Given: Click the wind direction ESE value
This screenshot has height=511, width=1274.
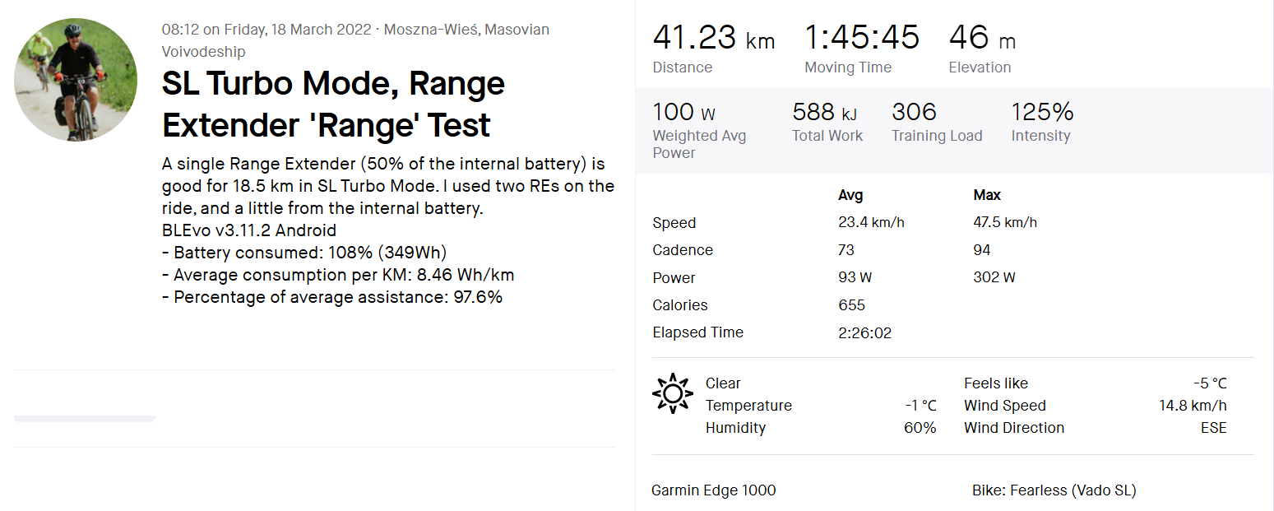Looking at the screenshot, I should point(1213,428).
